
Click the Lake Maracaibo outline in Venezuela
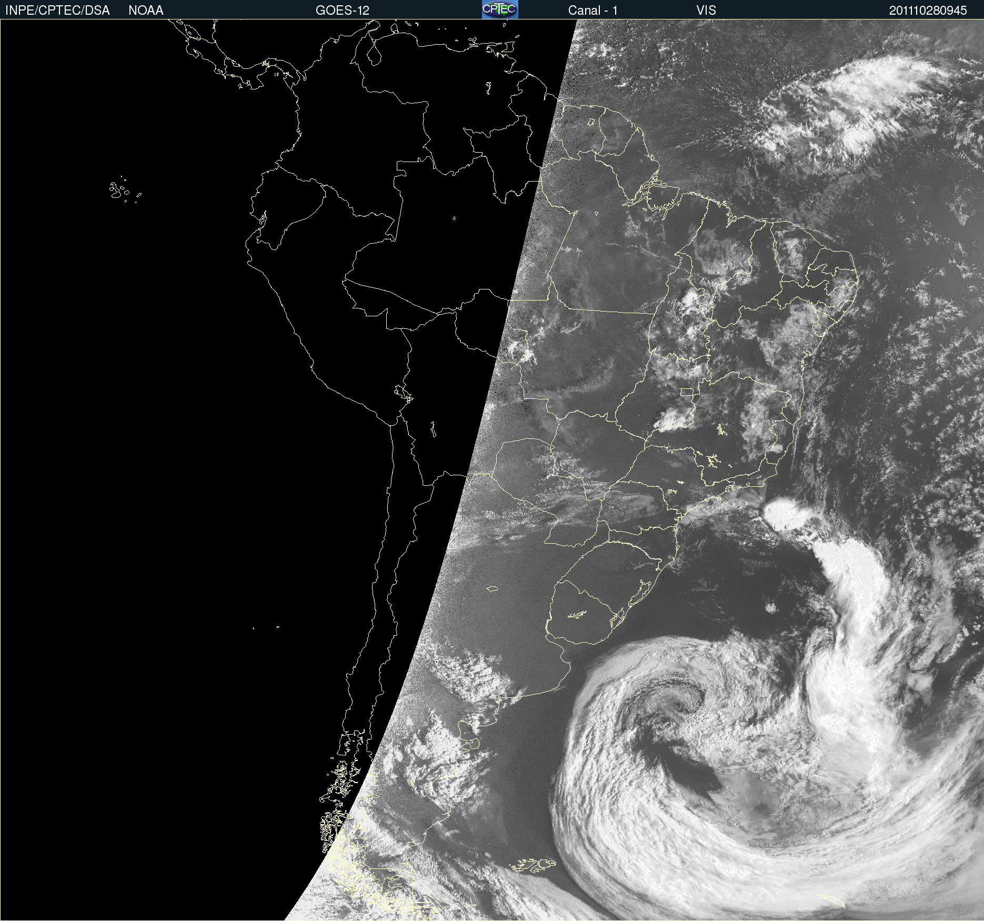pyautogui.click(x=374, y=52)
